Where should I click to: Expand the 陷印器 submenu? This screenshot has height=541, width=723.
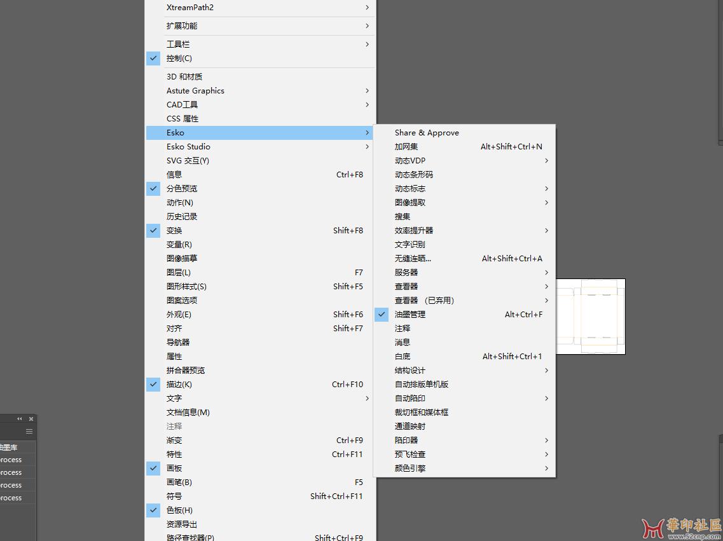[464, 440]
